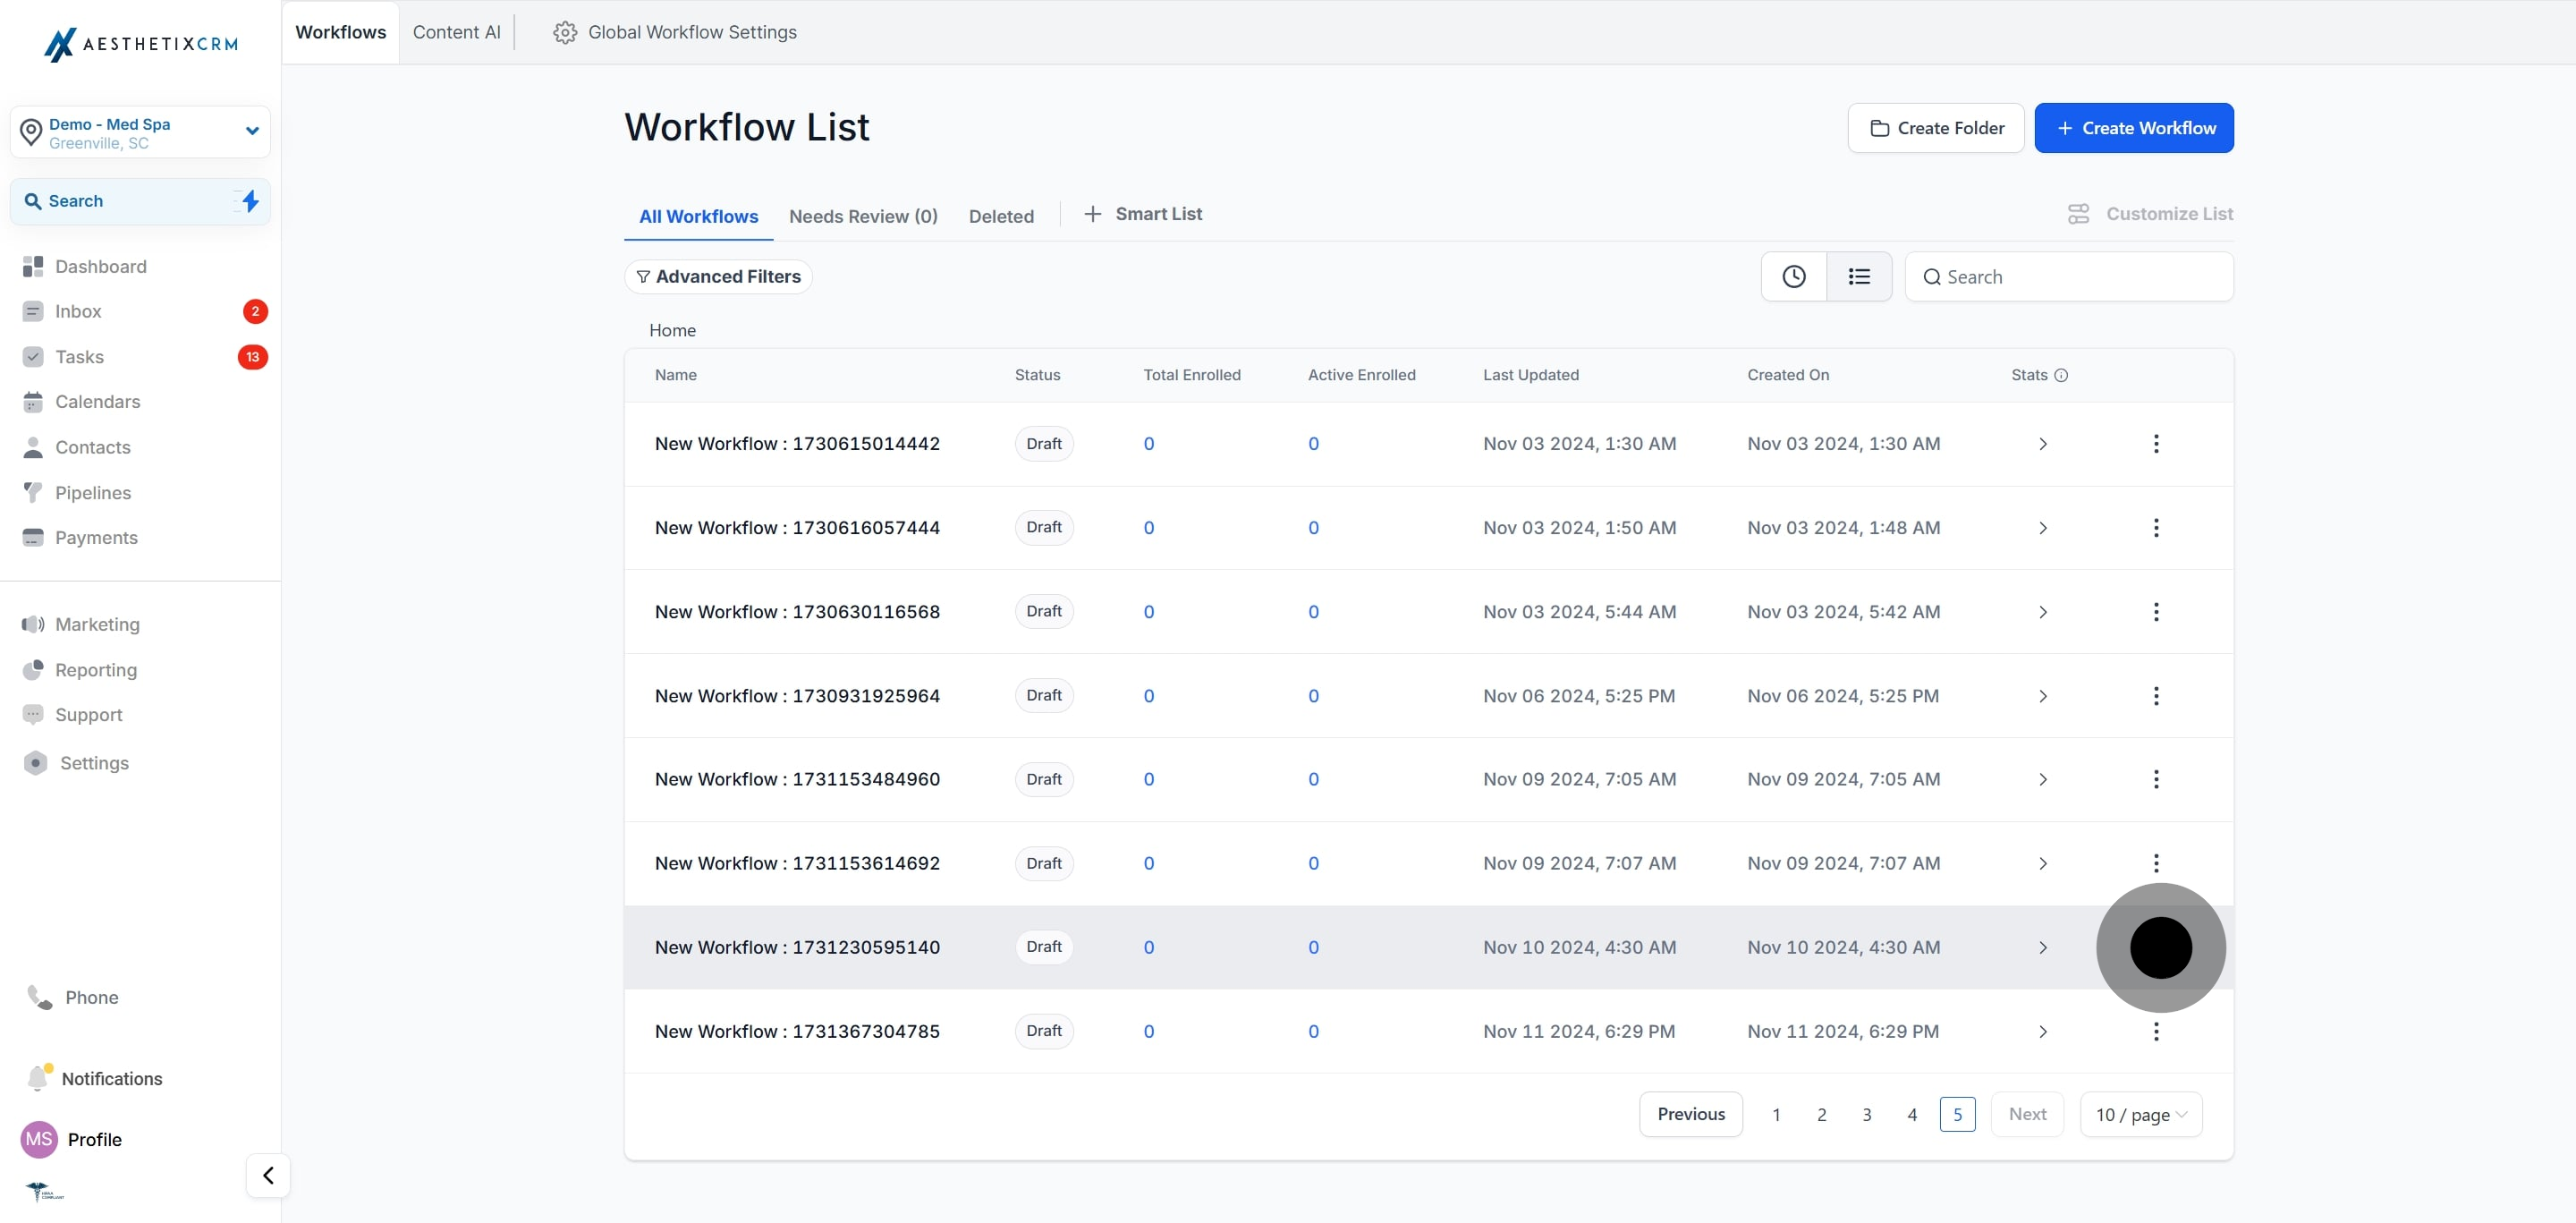This screenshot has width=2576, height=1223.
Task: Open the 10 / page size dropdown
Action: click(x=2141, y=1114)
